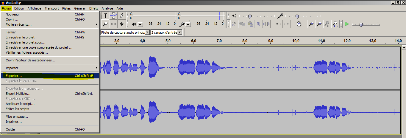Choose Quitter from the menu

coord(50,129)
